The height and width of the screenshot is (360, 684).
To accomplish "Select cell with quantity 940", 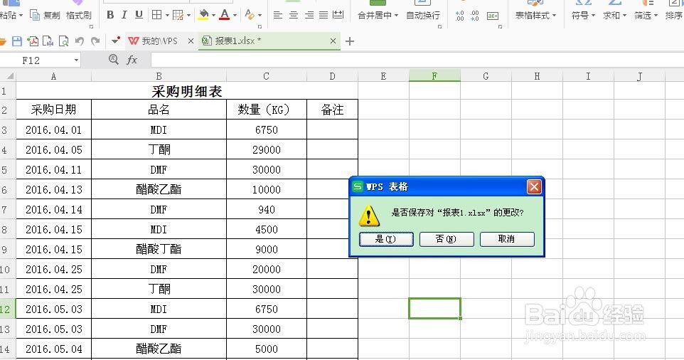I will point(267,209).
